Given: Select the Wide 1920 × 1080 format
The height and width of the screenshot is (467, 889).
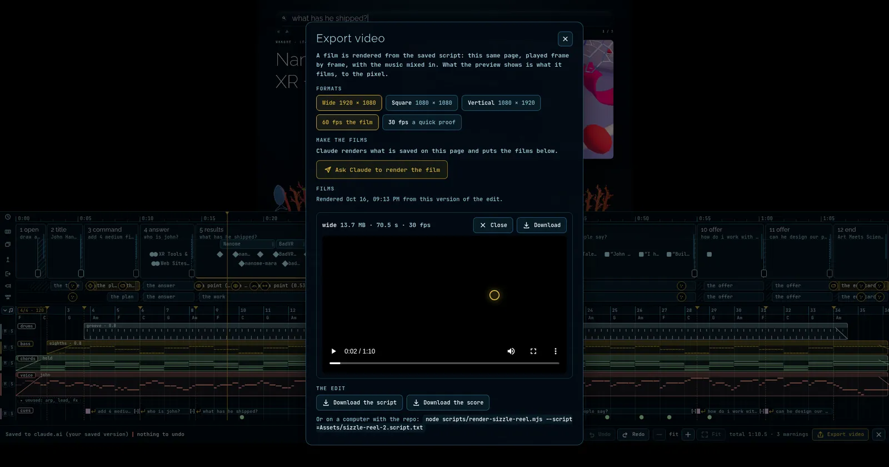Looking at the screenshot, I should pyautogui.click(x=349, y=103).
